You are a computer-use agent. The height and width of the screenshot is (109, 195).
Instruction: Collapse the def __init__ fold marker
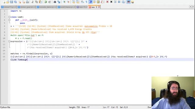point(9,20)
